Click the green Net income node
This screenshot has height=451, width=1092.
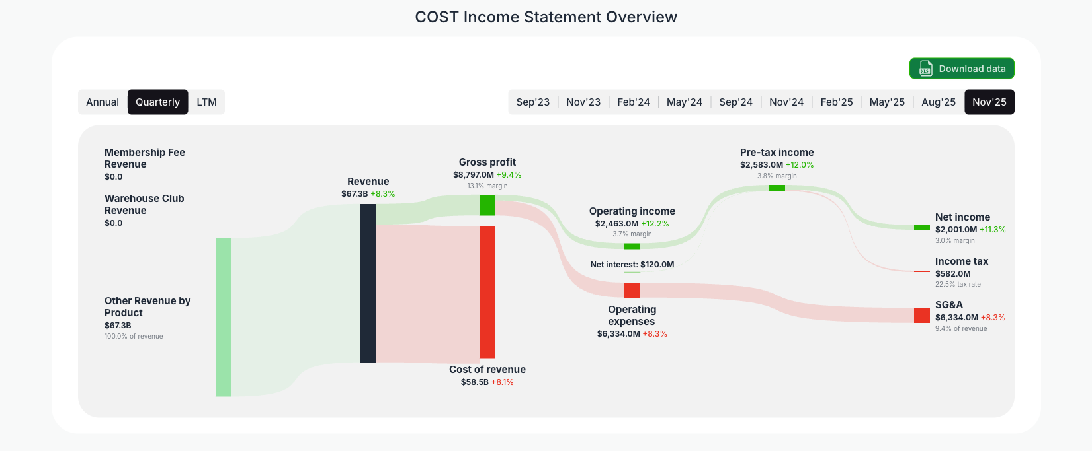point(922,228)
